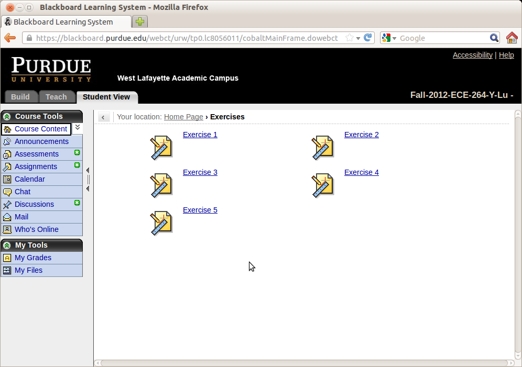Image resolution: width=522 pixels, height=367 pixels.
Task: Click the Firefox home button
Action: point(512,38)
